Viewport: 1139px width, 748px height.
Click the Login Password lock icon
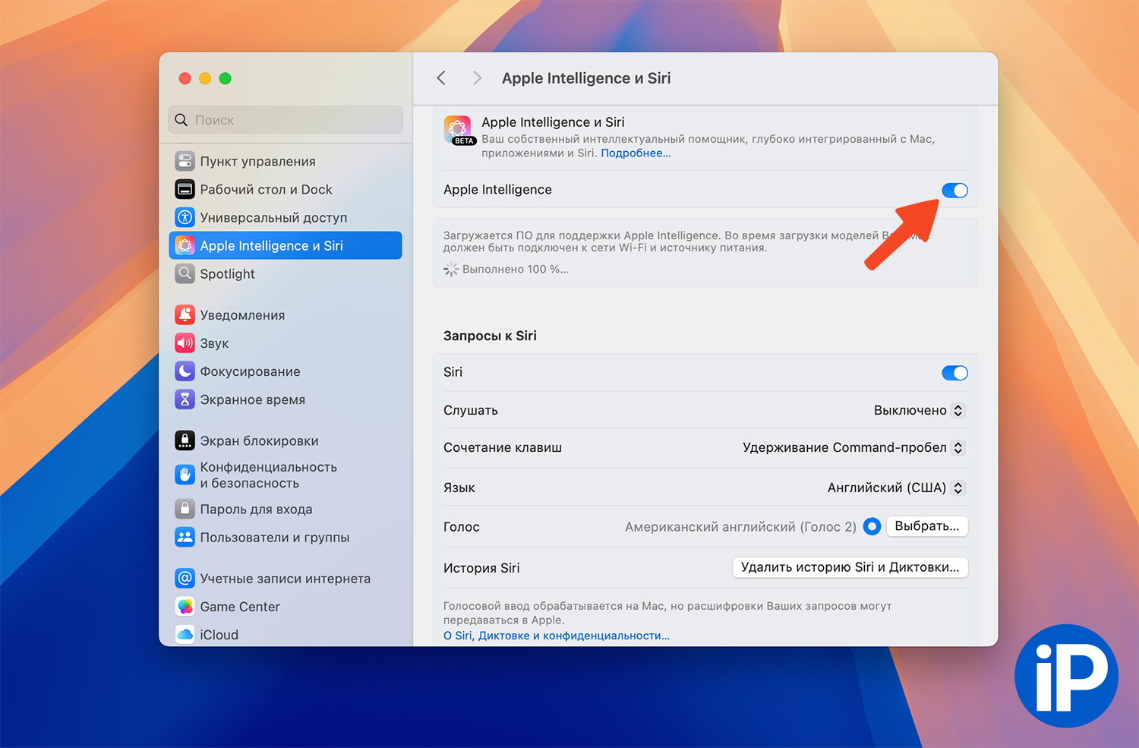pyautogui.click(x=185, y=509)
